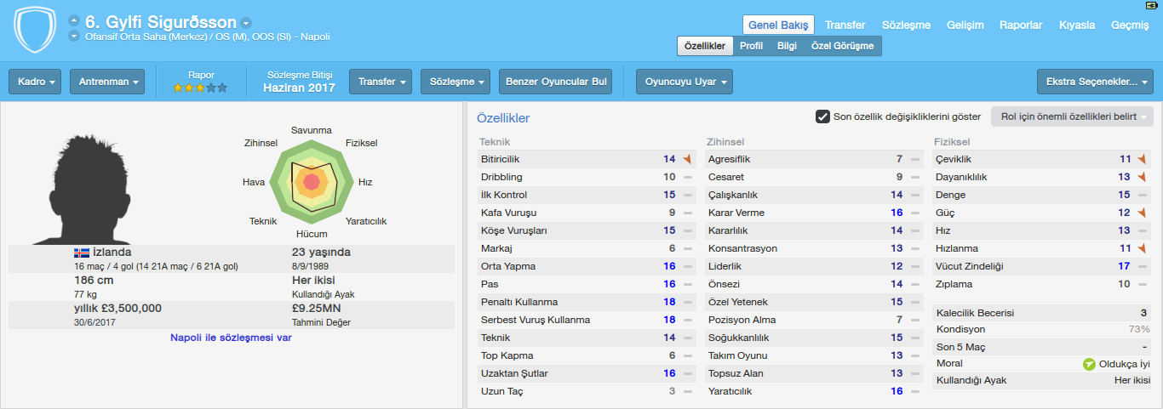
Task: Open Oyuncuyu Uyar button menu
Action: click(685, 82)
